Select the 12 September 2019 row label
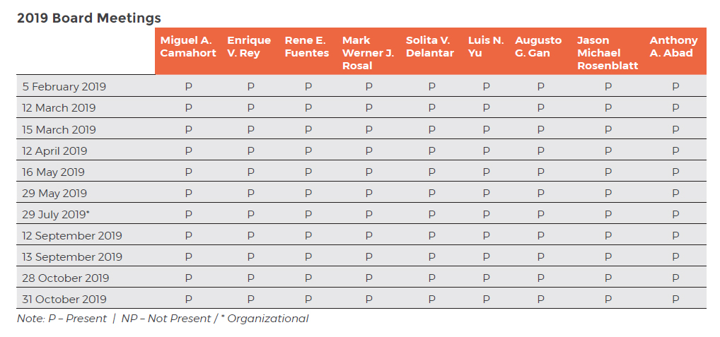The width and height of the screenshot is (720, 337). pos(72,236)
